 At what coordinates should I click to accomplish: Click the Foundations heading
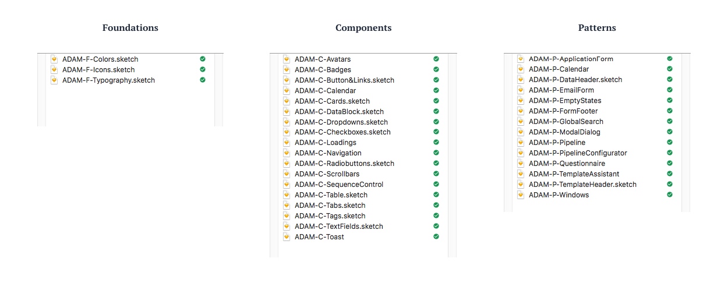click(x=130, y=28)
